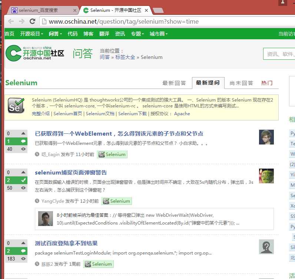Open 博客 in navigation bar

88,34
